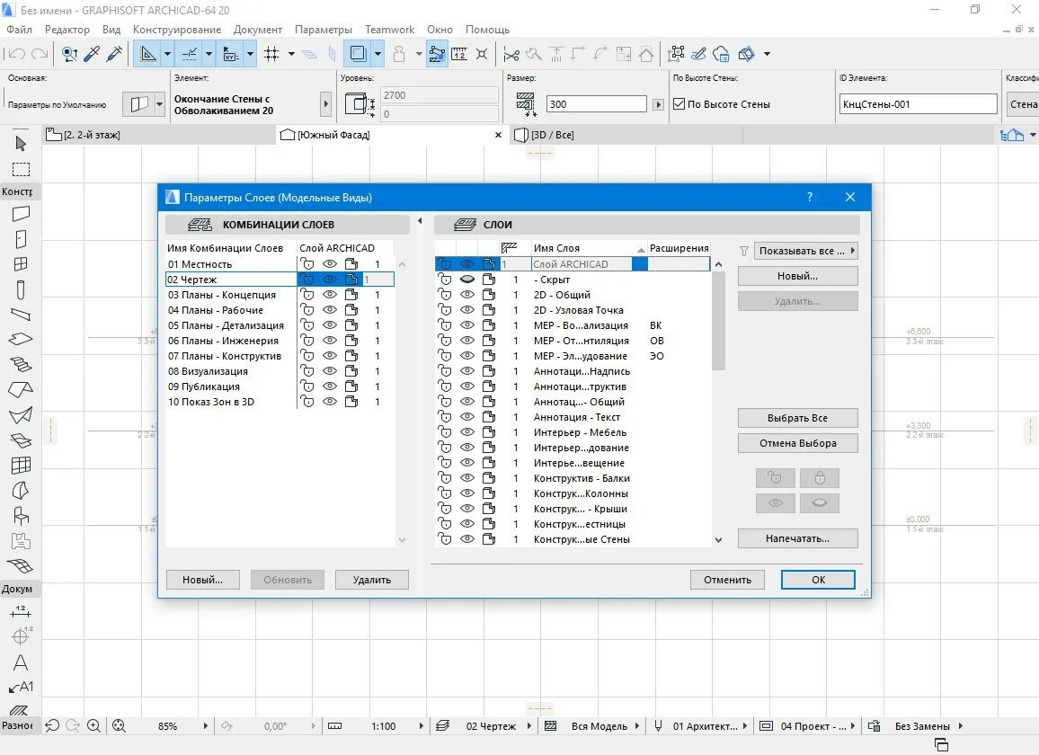Select the Beam tool in toolbox
The image size is (1039, 755).
[21, 315]
